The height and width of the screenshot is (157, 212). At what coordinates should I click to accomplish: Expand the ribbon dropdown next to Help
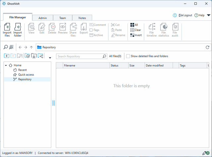(208, 15)
